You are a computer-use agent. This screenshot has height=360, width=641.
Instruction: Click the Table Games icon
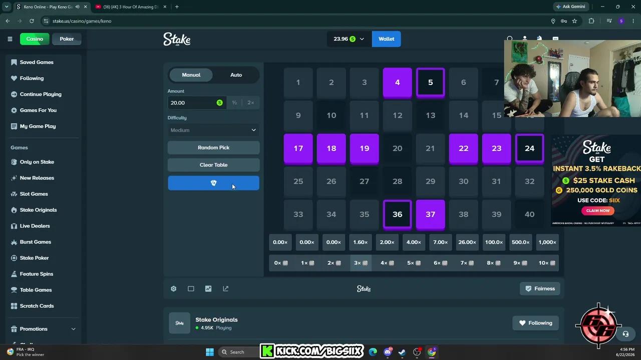pyautogui.click(x=14, y=290)
